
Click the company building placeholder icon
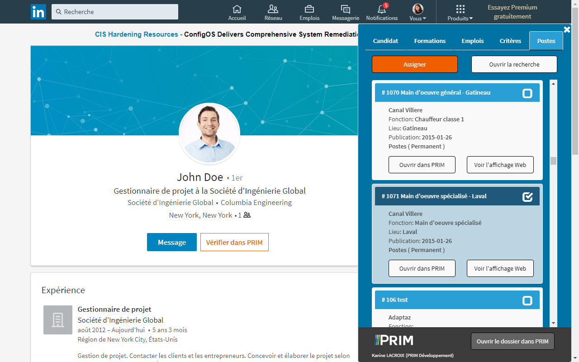click(x=58, y=320)
